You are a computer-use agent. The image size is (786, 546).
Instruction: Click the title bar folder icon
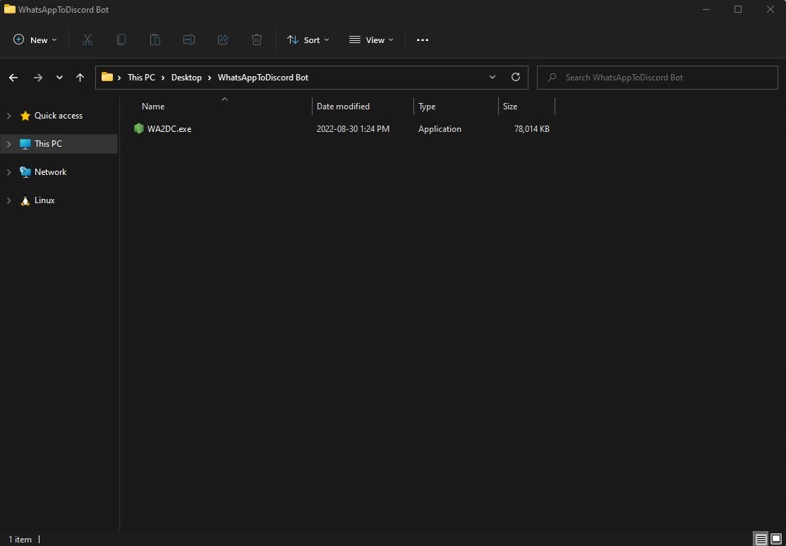(9, 9)
